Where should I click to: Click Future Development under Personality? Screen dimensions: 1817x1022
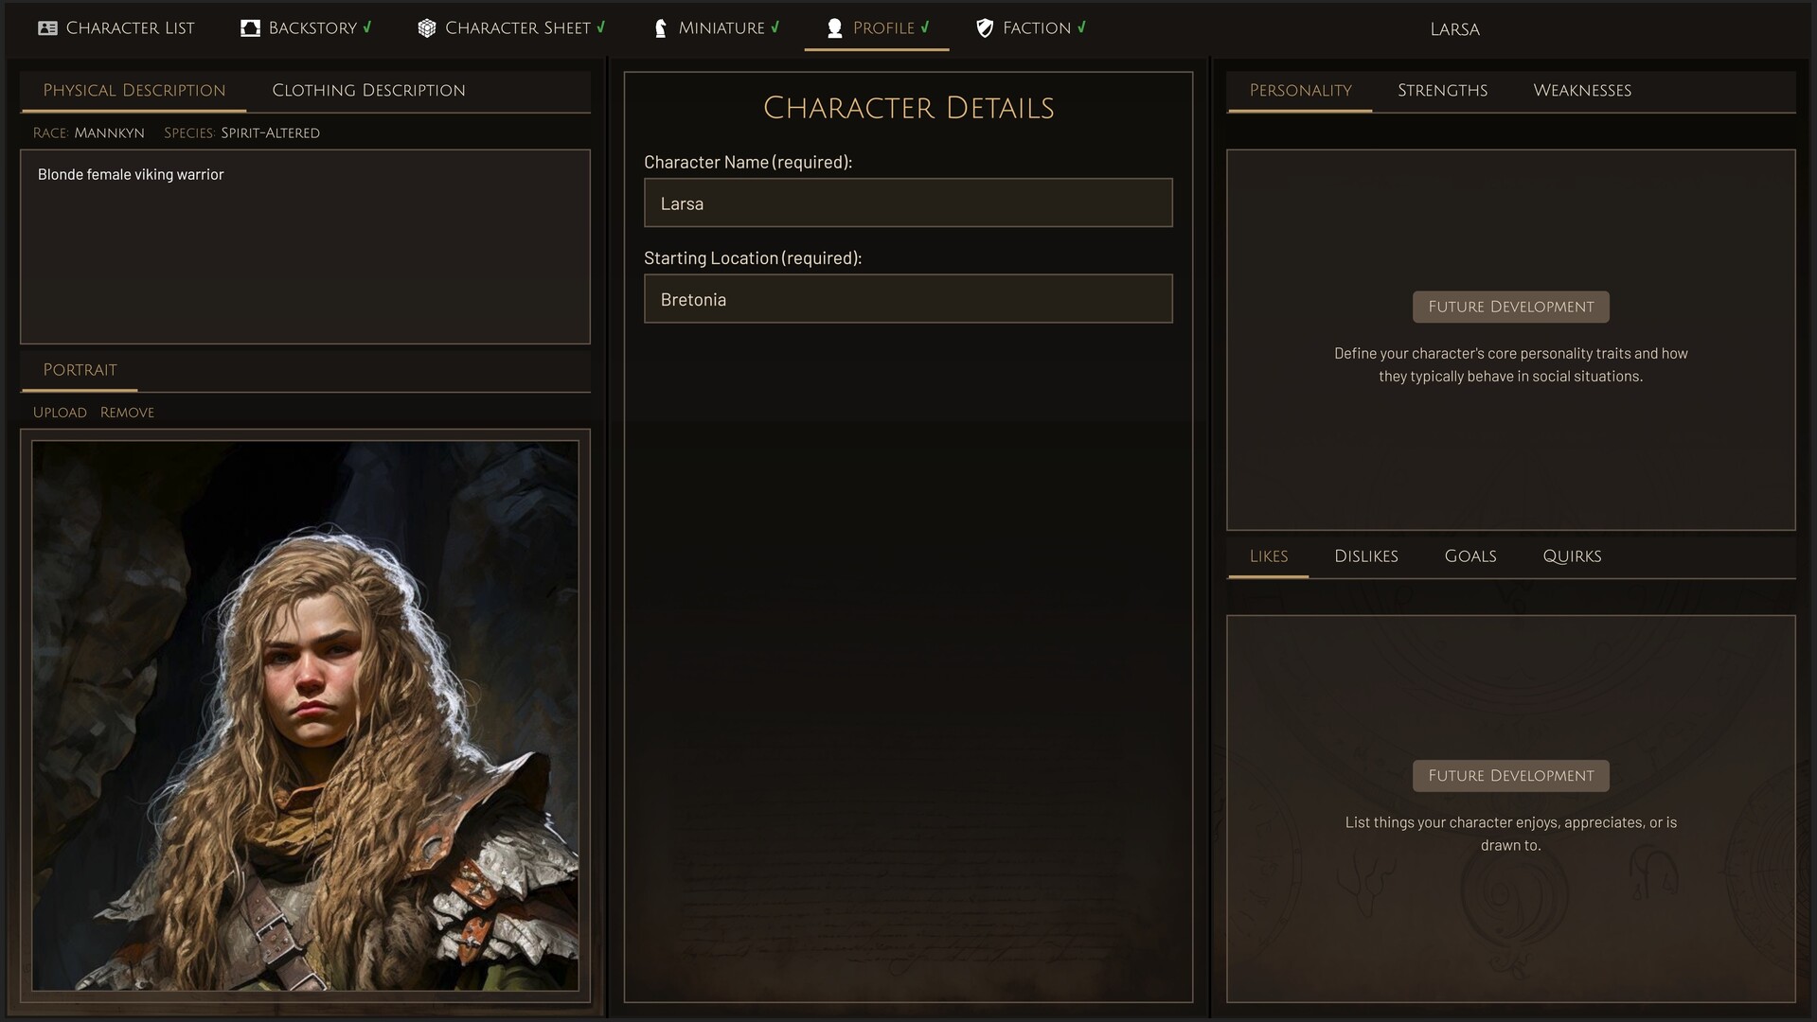(x=1509, y=307)
